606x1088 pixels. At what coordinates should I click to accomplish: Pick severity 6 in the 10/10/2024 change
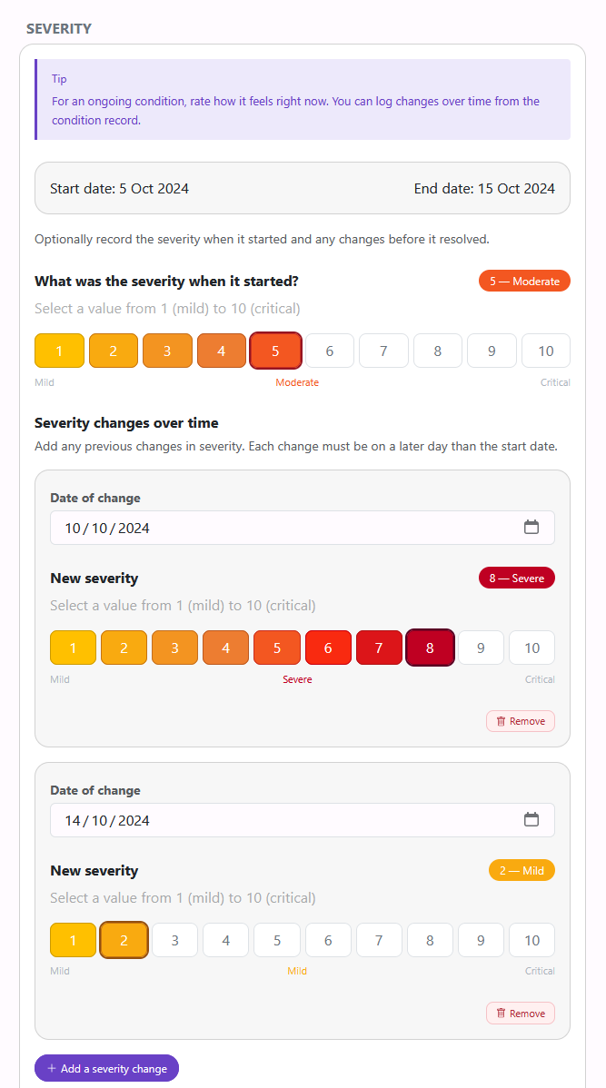click(x=328, y=648)
